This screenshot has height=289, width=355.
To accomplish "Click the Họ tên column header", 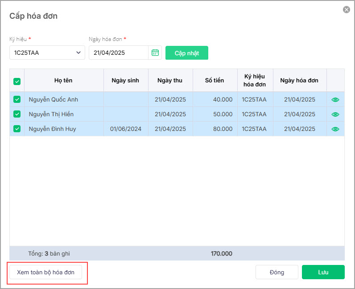I will 63,80.
